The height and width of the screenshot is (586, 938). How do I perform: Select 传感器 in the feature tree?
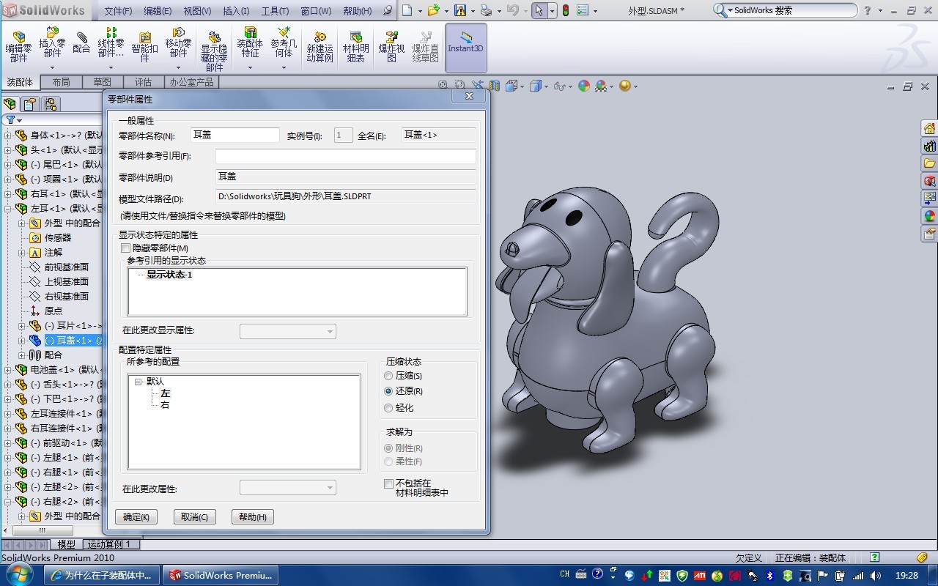click(58, 238)
